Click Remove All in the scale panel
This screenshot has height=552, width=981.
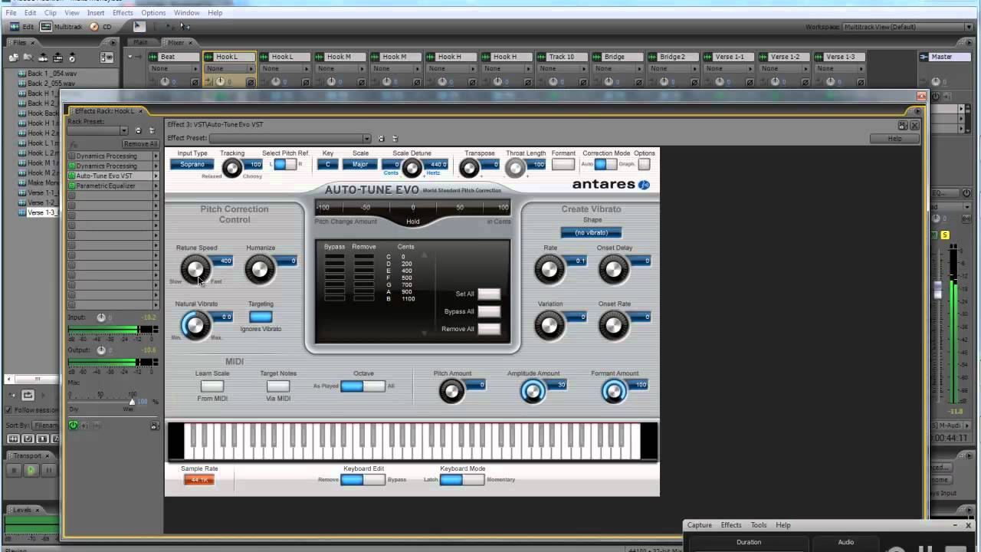tap(488, 329)
